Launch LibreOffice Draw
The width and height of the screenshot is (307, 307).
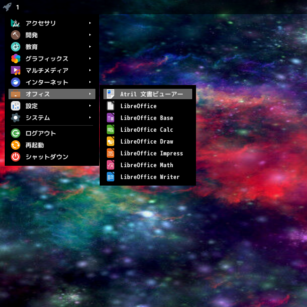coord(148,141)
